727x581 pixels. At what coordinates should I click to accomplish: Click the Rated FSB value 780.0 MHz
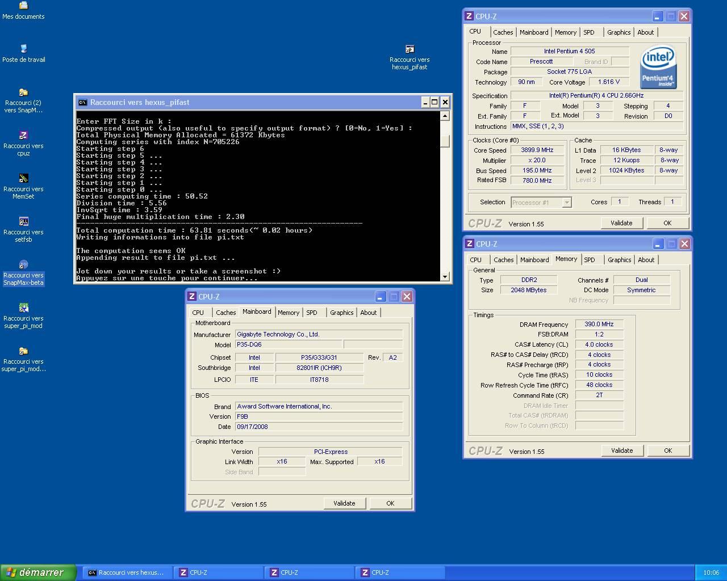(x=537, y=180)
